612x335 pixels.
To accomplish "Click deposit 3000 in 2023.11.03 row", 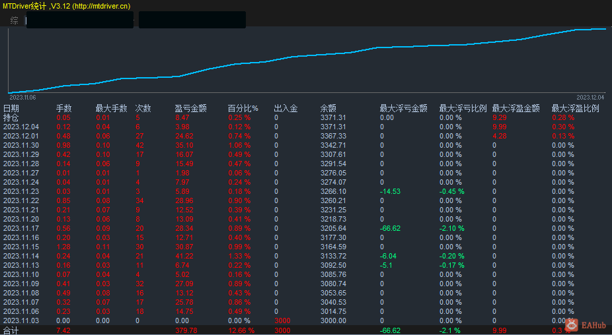I will (282, 320).
